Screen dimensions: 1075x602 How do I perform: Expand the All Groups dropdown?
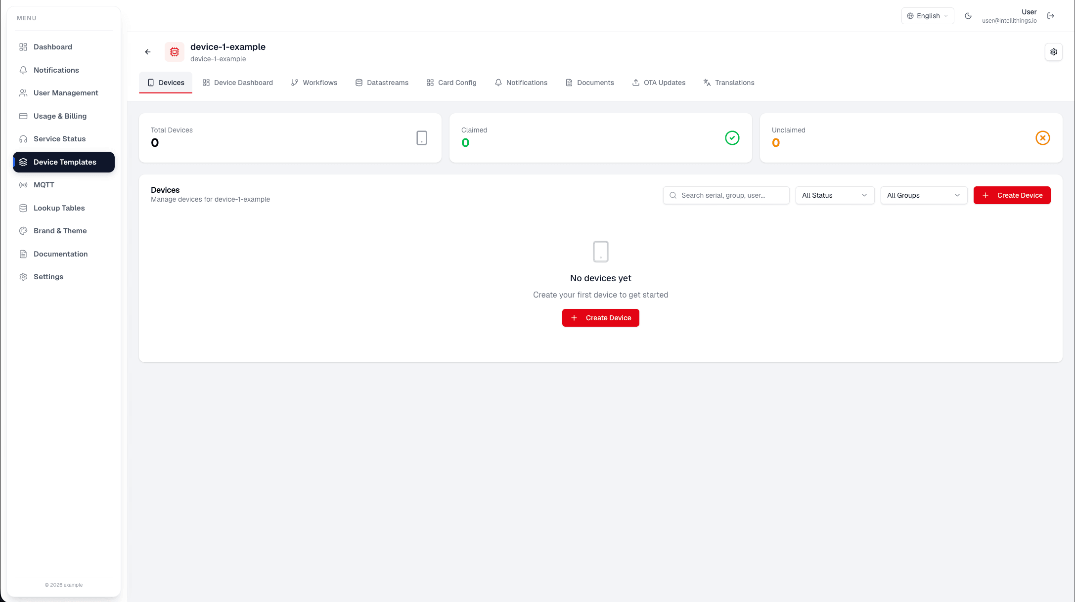[x=924, y=195]
